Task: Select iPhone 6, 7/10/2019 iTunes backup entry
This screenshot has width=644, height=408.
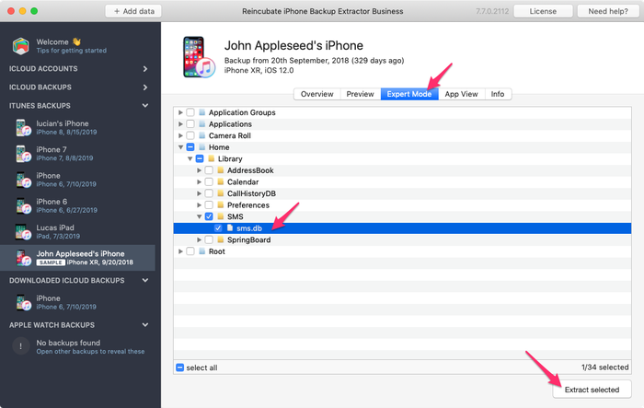Action: click(x=77, y=180)
